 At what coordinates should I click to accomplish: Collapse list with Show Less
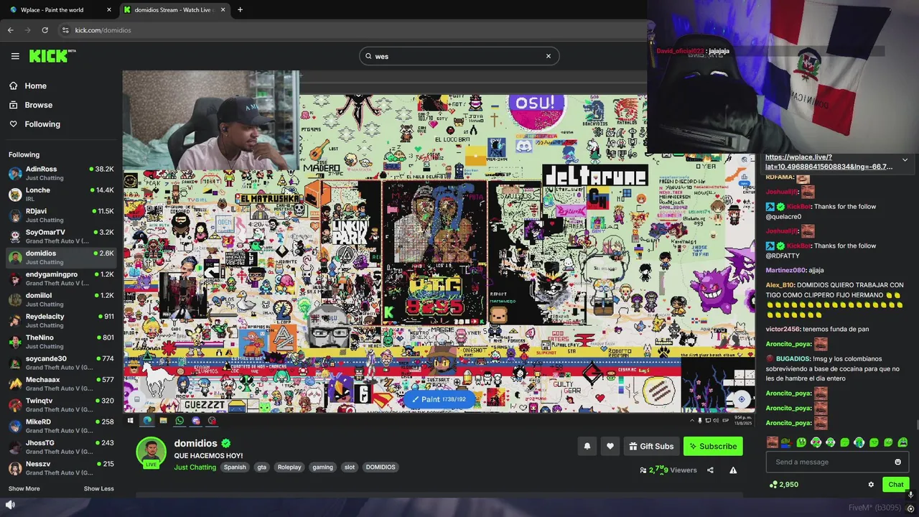[x=98, y=489]
